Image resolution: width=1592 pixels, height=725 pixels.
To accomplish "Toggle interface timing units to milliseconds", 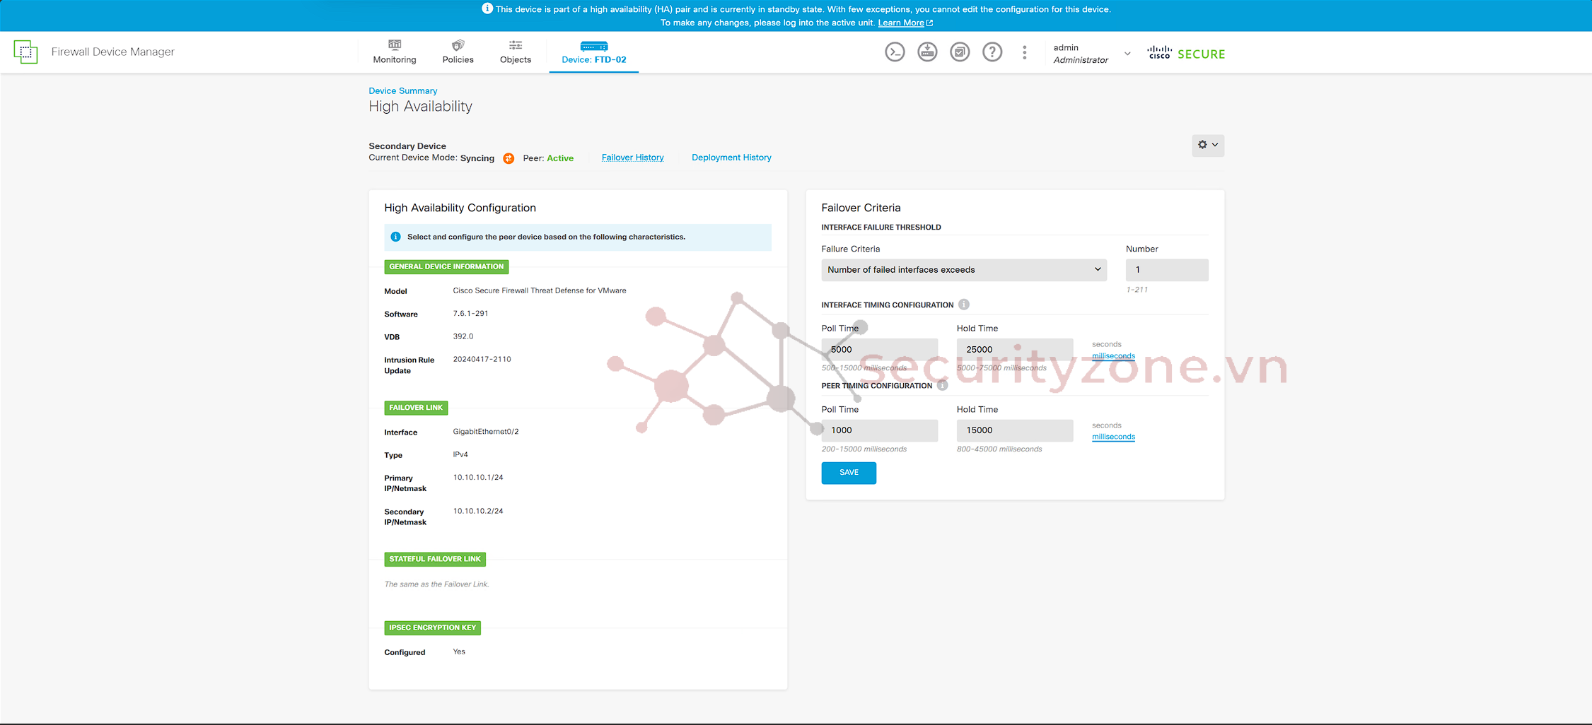I will tap(1113, 356).
